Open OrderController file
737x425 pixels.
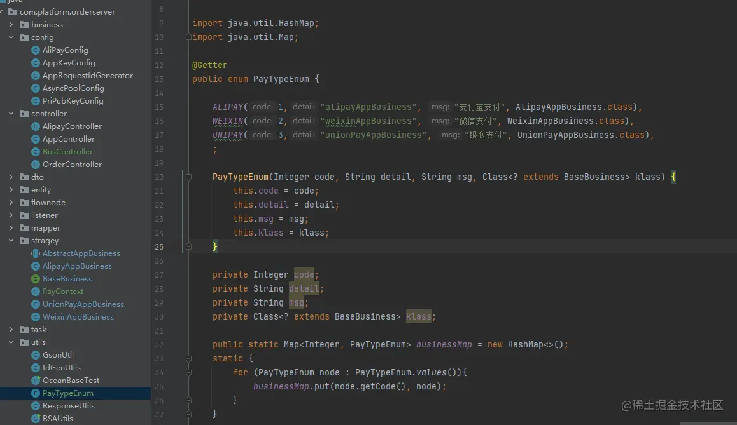(72, 164)
